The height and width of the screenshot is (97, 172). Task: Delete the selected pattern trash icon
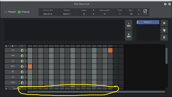[x=164, y=37]
